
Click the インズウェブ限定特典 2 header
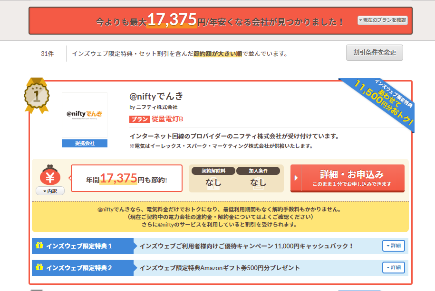[83, 268]
